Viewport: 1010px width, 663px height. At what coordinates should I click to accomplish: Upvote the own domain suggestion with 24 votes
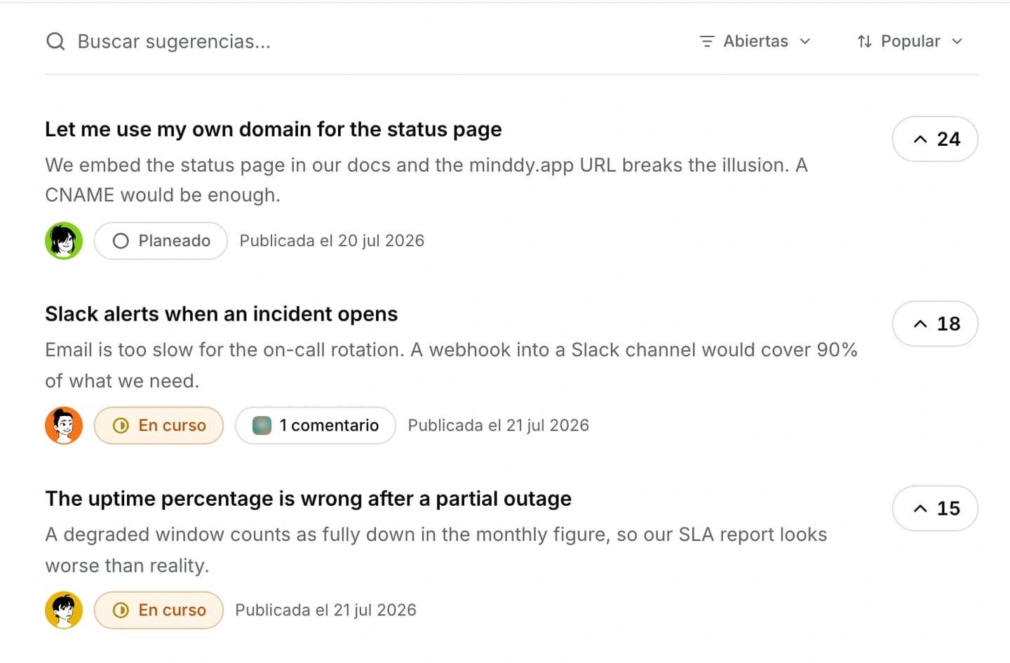click(935, 139)
